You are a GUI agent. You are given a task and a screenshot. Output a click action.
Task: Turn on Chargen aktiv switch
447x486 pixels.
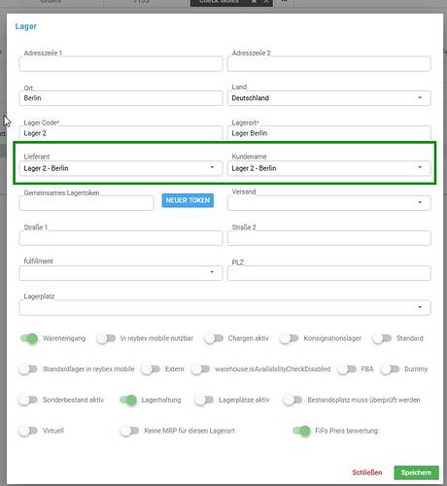(214, 338)
